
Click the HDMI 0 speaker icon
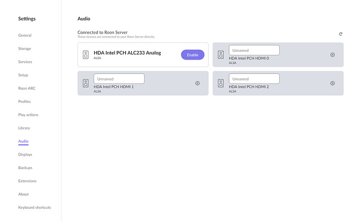pos(221,54)
